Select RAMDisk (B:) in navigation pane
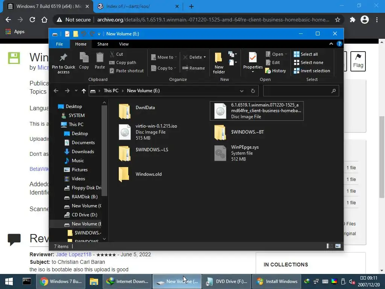 point(85,197)
